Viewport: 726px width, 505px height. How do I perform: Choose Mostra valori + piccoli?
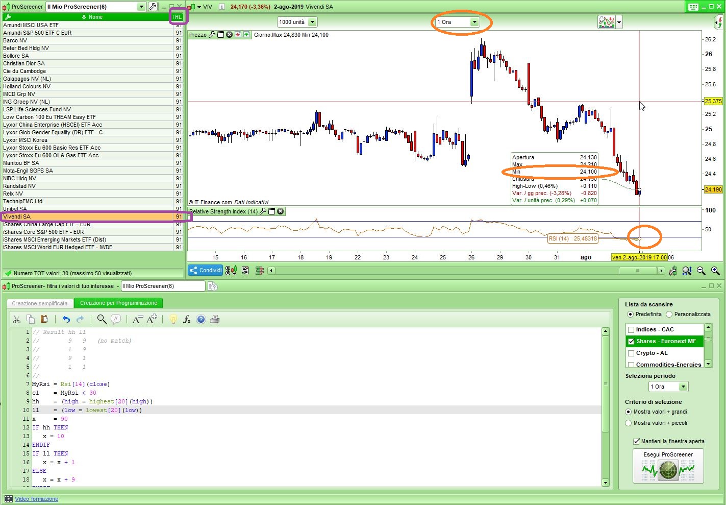tap(629, 423)
